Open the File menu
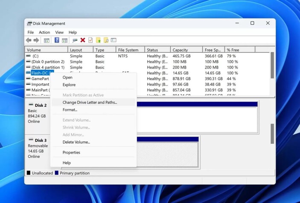 31,32
